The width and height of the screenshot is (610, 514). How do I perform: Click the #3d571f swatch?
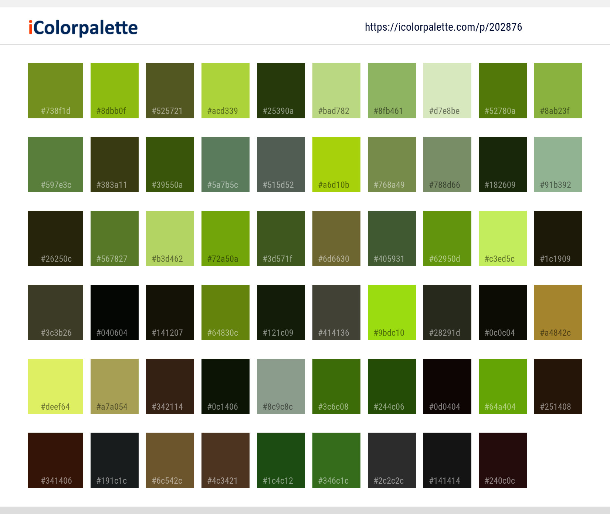tap(281, 239)
